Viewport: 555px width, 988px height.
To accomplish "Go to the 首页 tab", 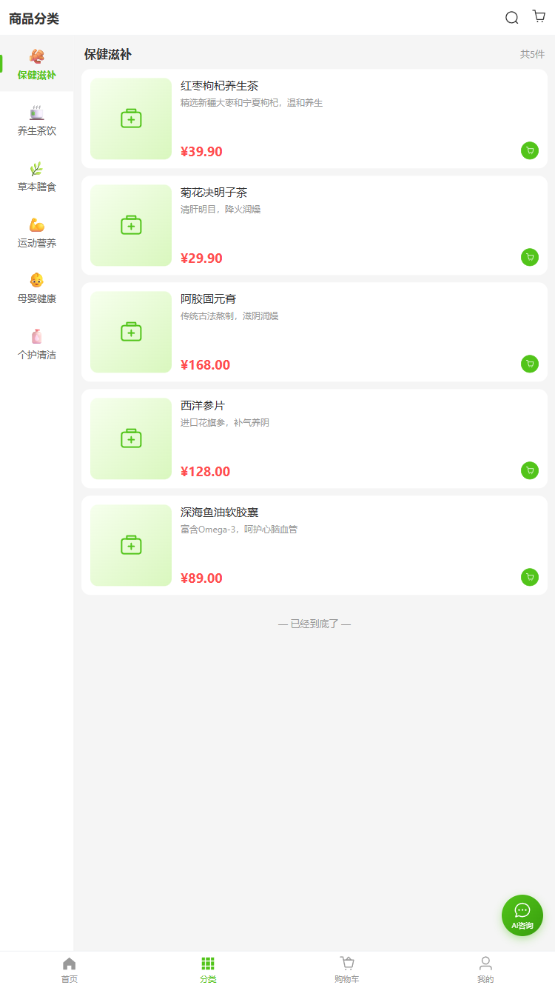I will click(x=69, y=969).
